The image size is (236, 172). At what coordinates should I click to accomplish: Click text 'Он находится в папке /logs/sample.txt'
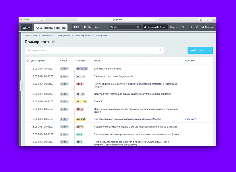click(115, 76)
